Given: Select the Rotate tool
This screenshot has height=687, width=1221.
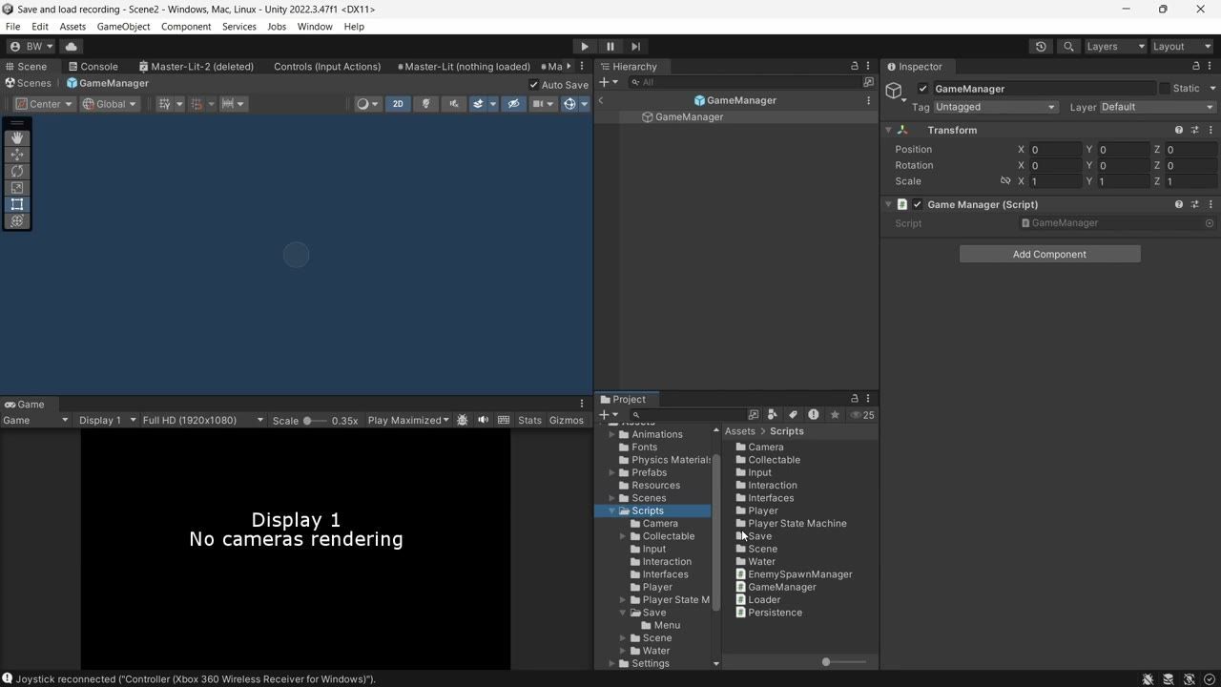Looking at the screenshot, I should pyautogui.click(x=17, y=171).
